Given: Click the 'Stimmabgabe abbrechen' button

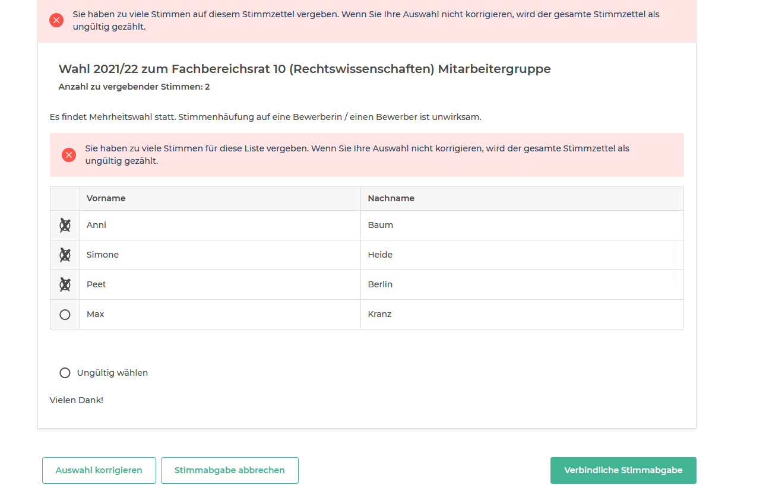Looking at the screenshot, I should [229, 470].
